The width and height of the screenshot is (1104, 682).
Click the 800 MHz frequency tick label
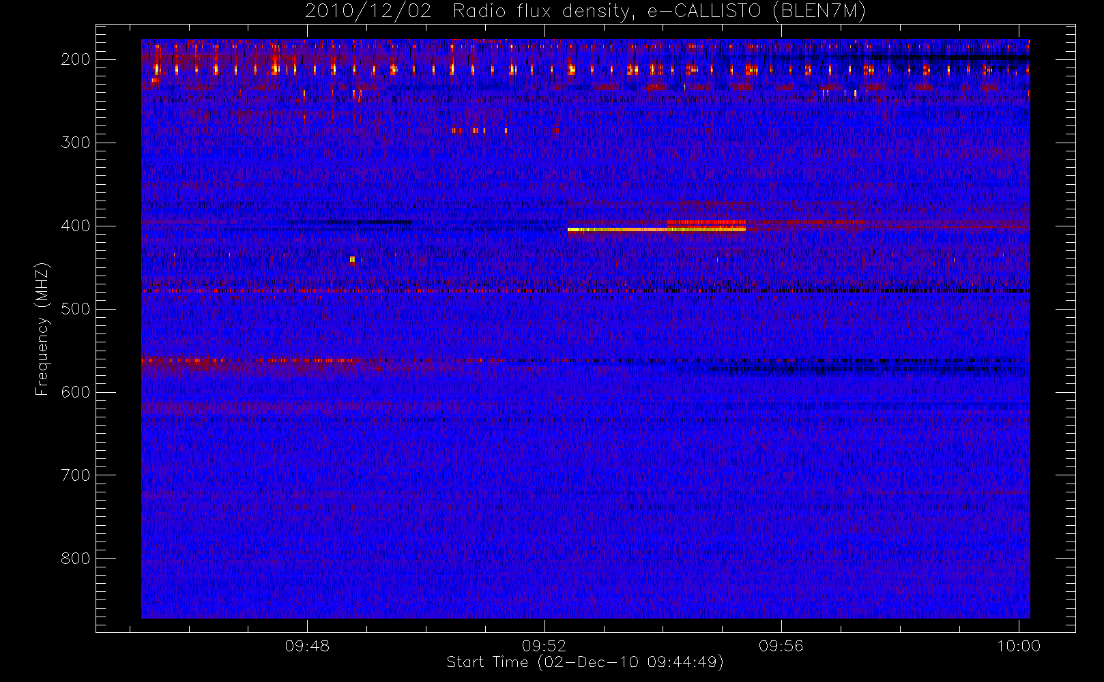(x=75, y=559)
